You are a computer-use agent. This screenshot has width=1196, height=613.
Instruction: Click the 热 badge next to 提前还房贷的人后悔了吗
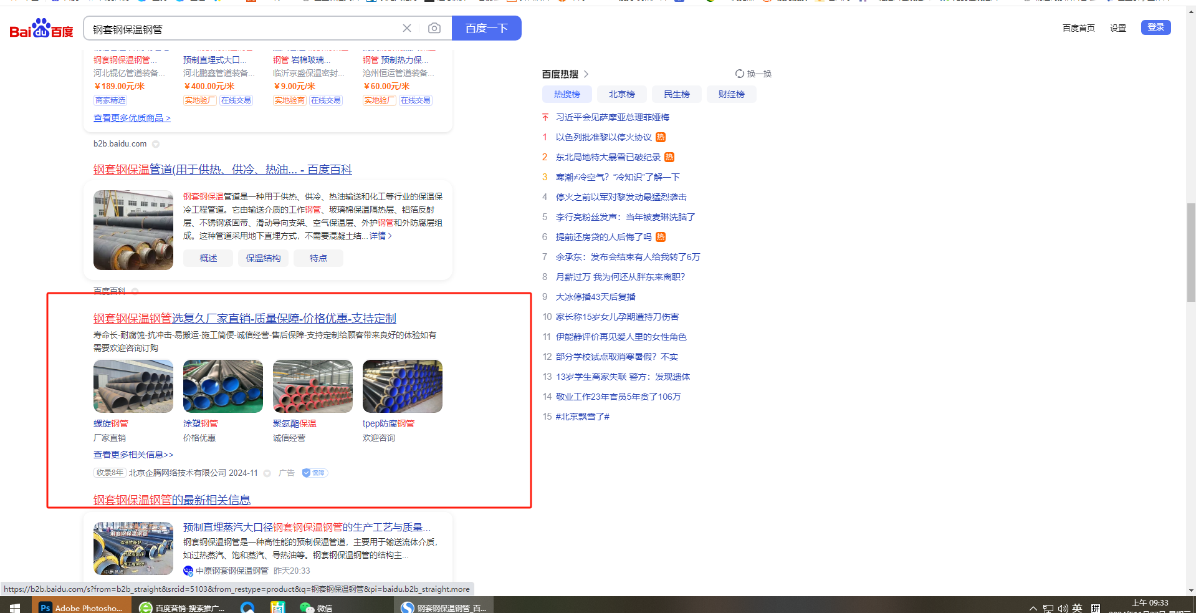tap(661, 237)
